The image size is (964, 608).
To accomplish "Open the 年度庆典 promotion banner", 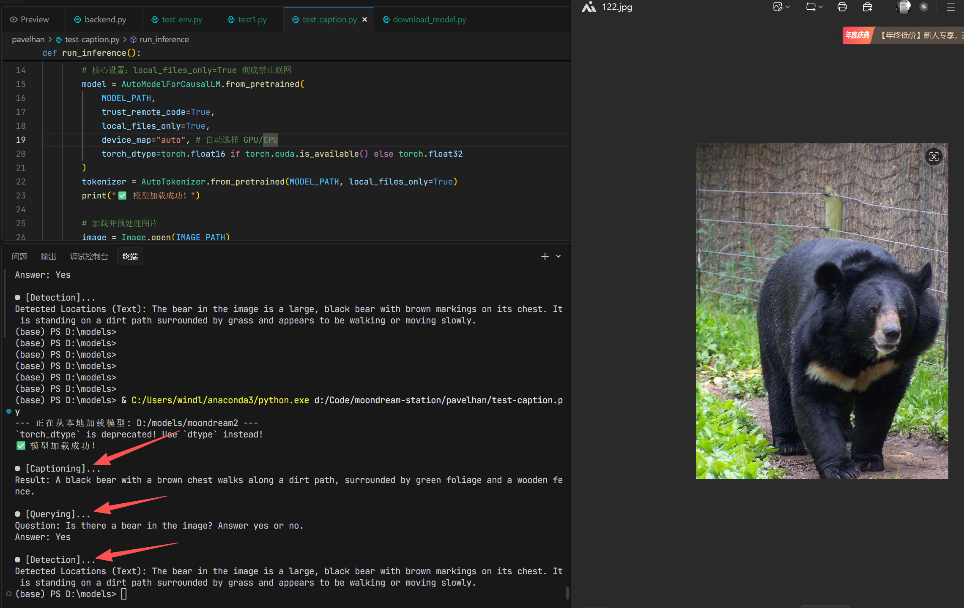I will point(903,35).
